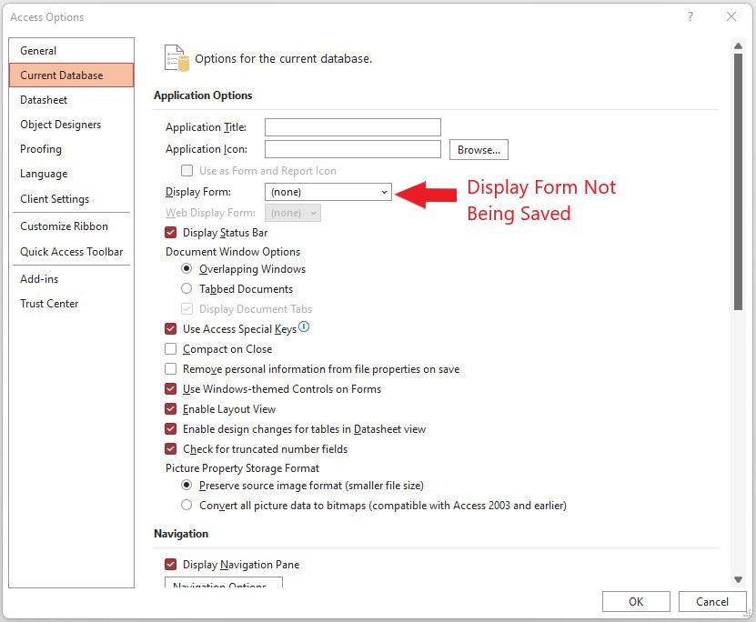Click the Browse button for Application Icon
This screenshot has height=622, width=756.
[479, 149]
